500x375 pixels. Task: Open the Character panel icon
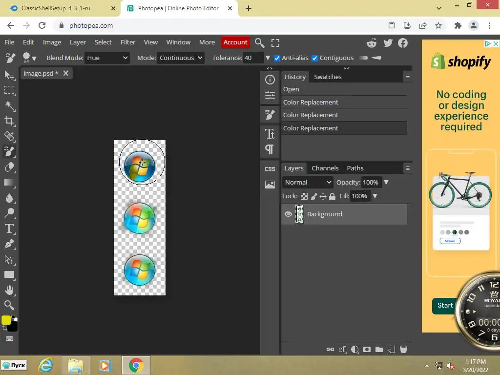coord(270,134)
